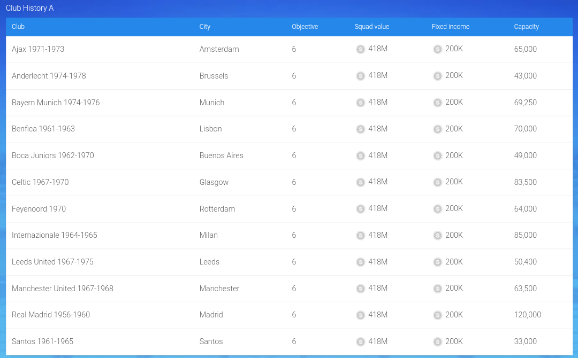Viewport: 578px width, 358px height.
Task: Open the Celtic 1967-1970 club
Action: 40,182
